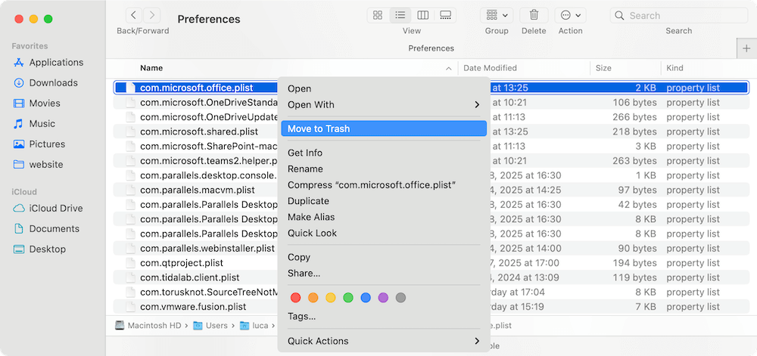
Task: Apply the blue tag color
Action: pyautogui.click(x=366, y=298)
